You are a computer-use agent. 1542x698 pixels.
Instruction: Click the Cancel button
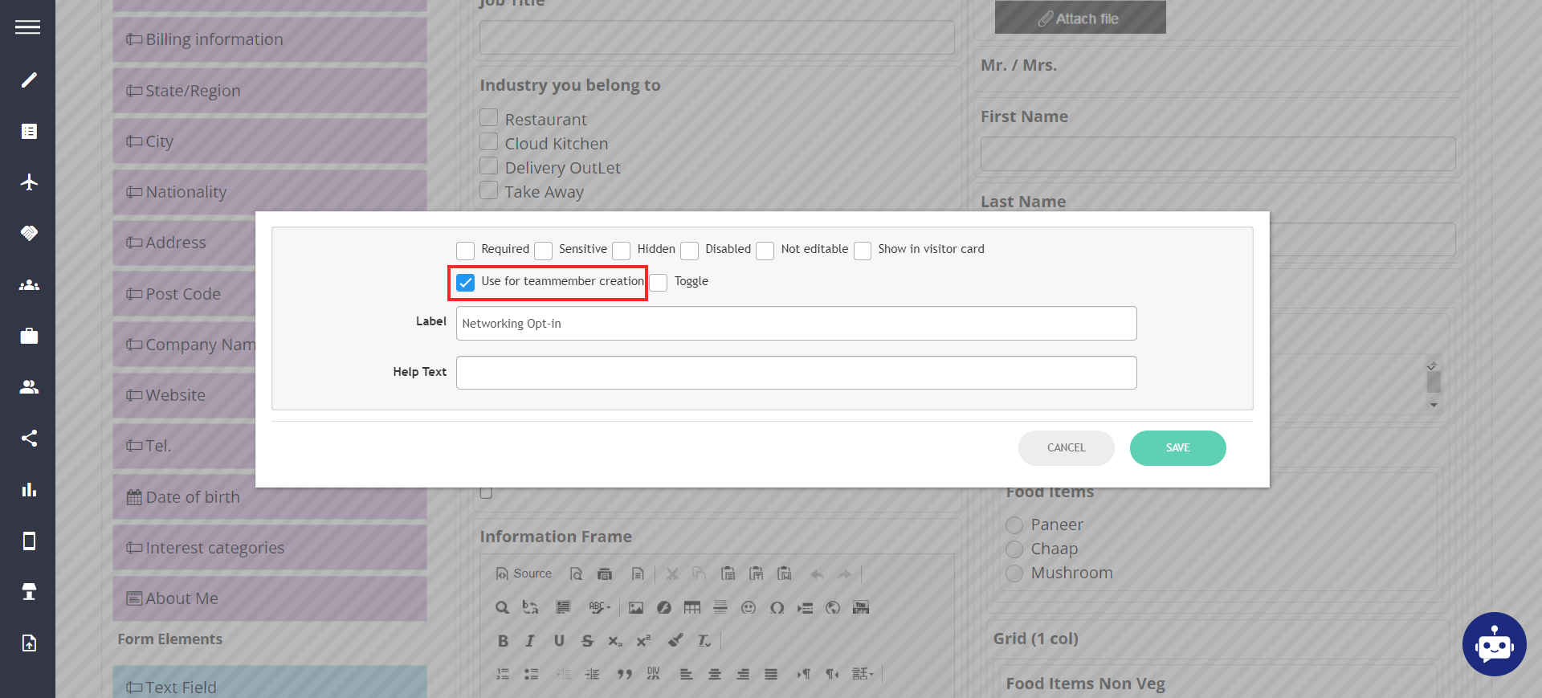(x=1066, y=448)
